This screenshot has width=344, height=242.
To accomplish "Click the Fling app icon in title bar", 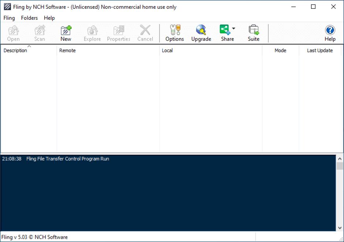I will (7, 7).
